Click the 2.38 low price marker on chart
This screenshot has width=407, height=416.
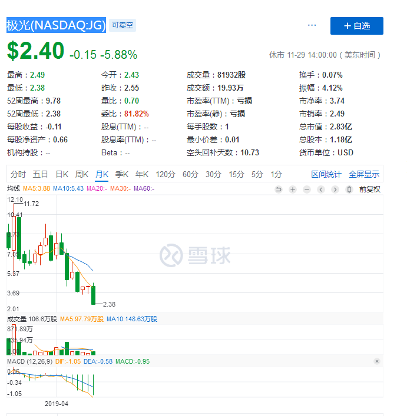(109, 304)
